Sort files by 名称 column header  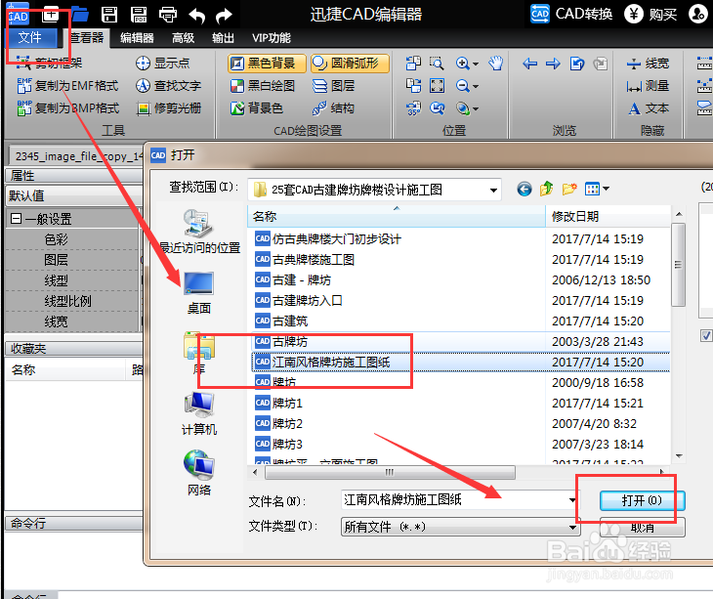pyautogui.click(x=396, y=217)
